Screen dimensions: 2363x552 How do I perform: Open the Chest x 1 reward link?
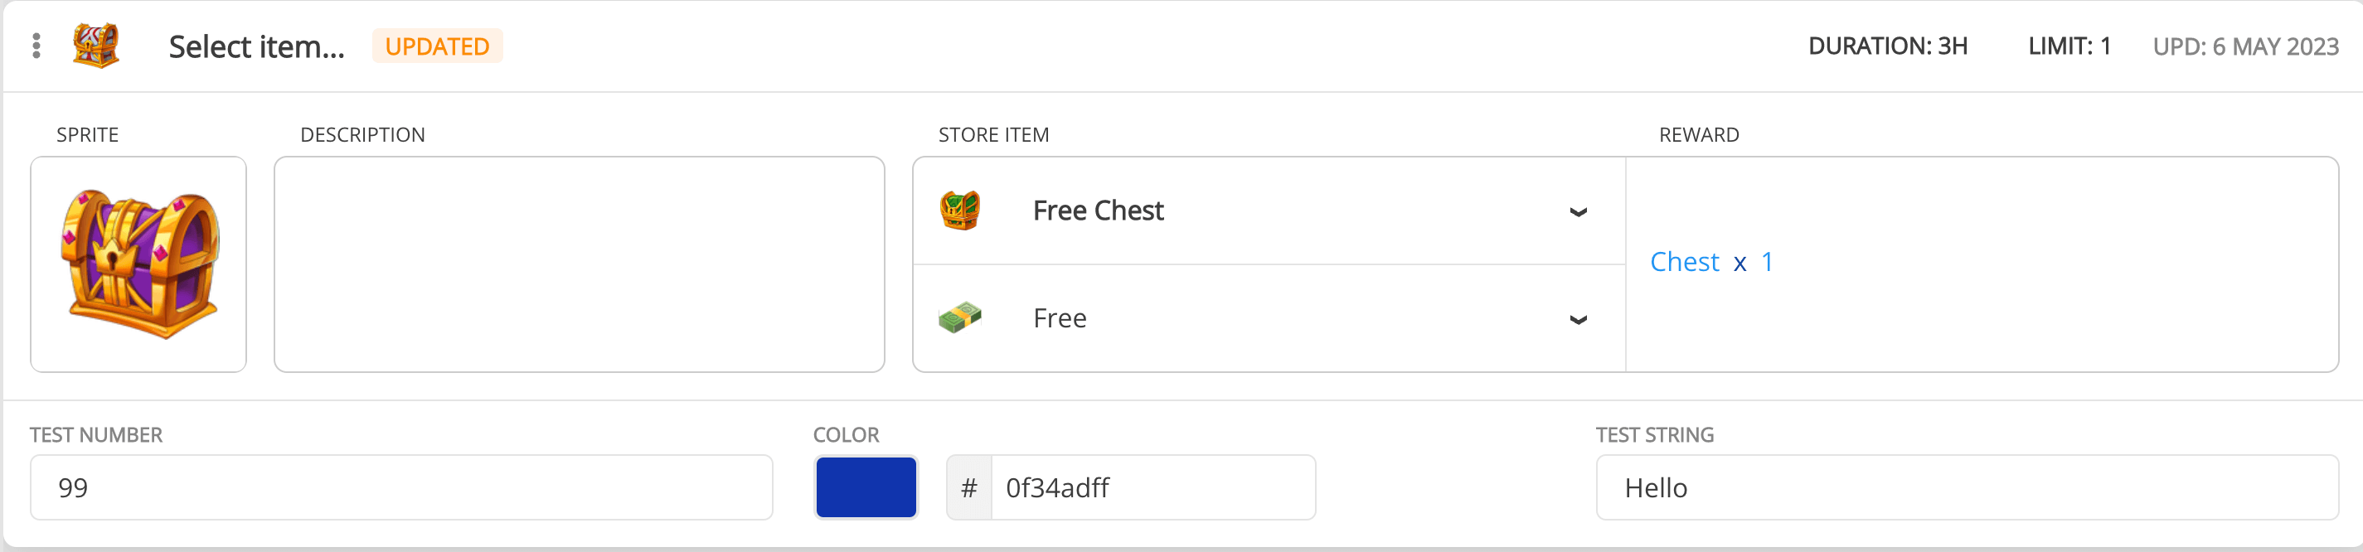pyautogui.click(x=1711, y=262)
